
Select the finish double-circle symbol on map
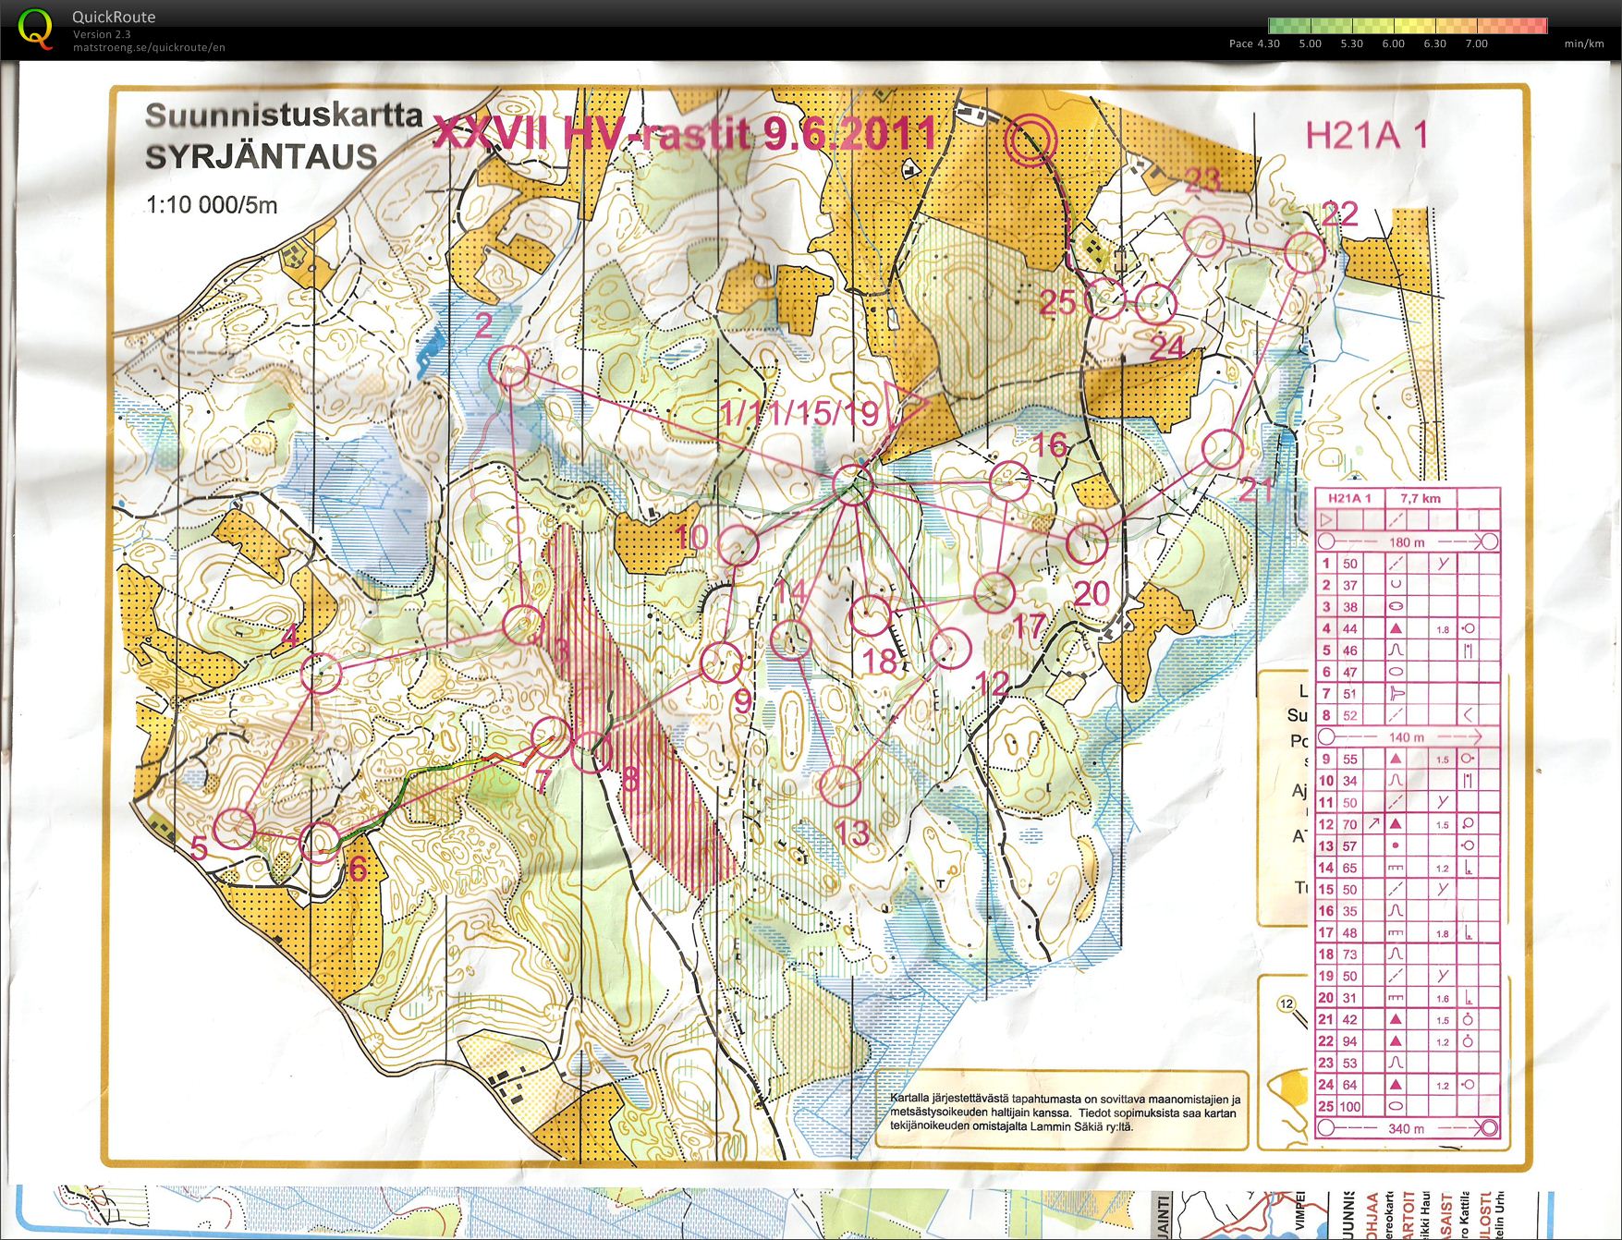point(1031,141)
